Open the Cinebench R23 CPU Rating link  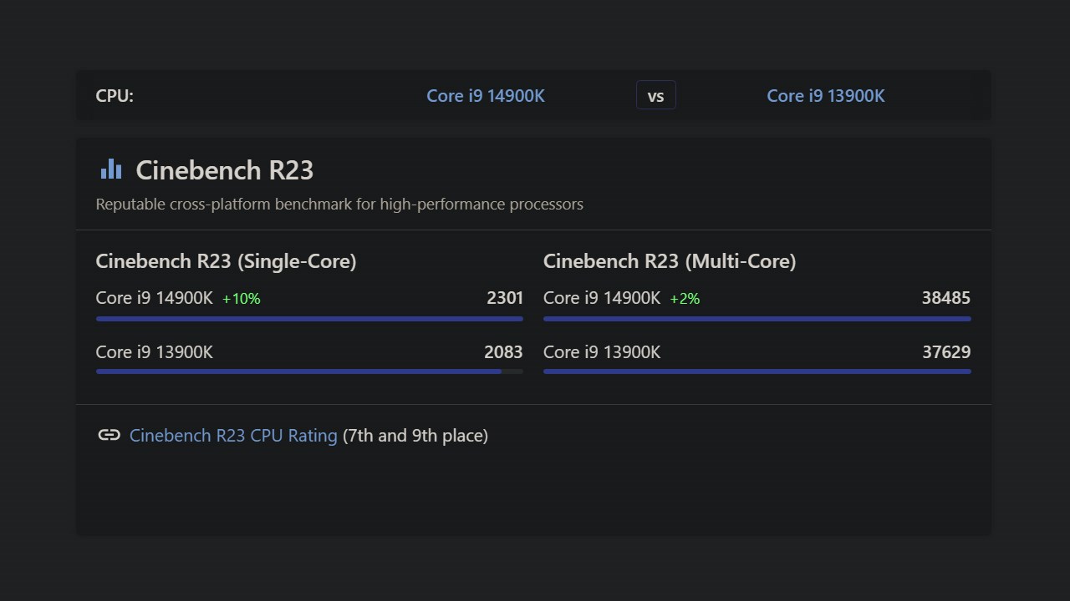tap(233, 436)
